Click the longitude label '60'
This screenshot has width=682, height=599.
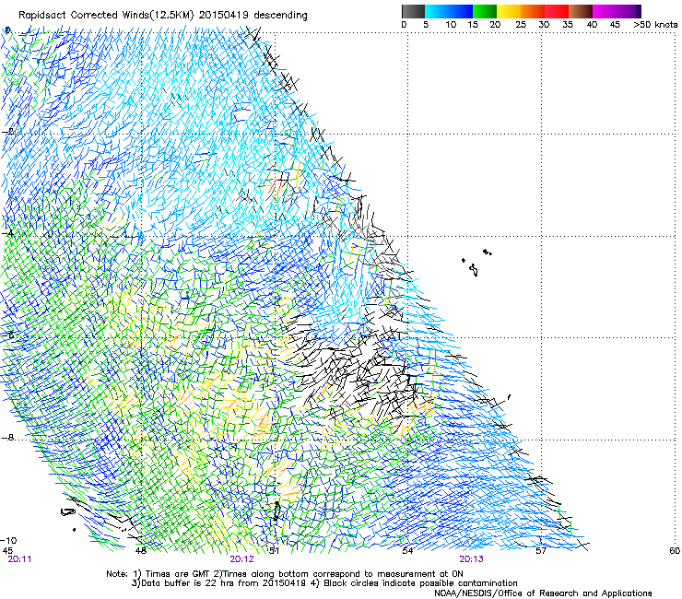[675, 551]
